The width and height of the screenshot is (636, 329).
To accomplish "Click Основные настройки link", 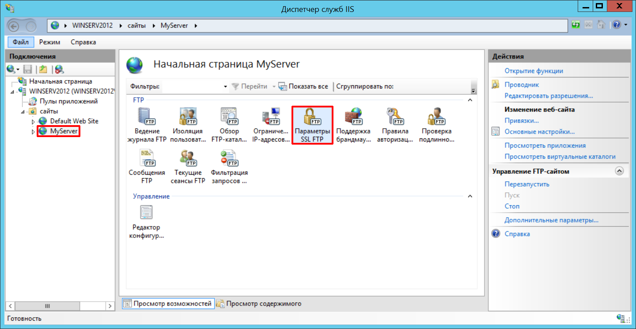I will pos(540,131).
